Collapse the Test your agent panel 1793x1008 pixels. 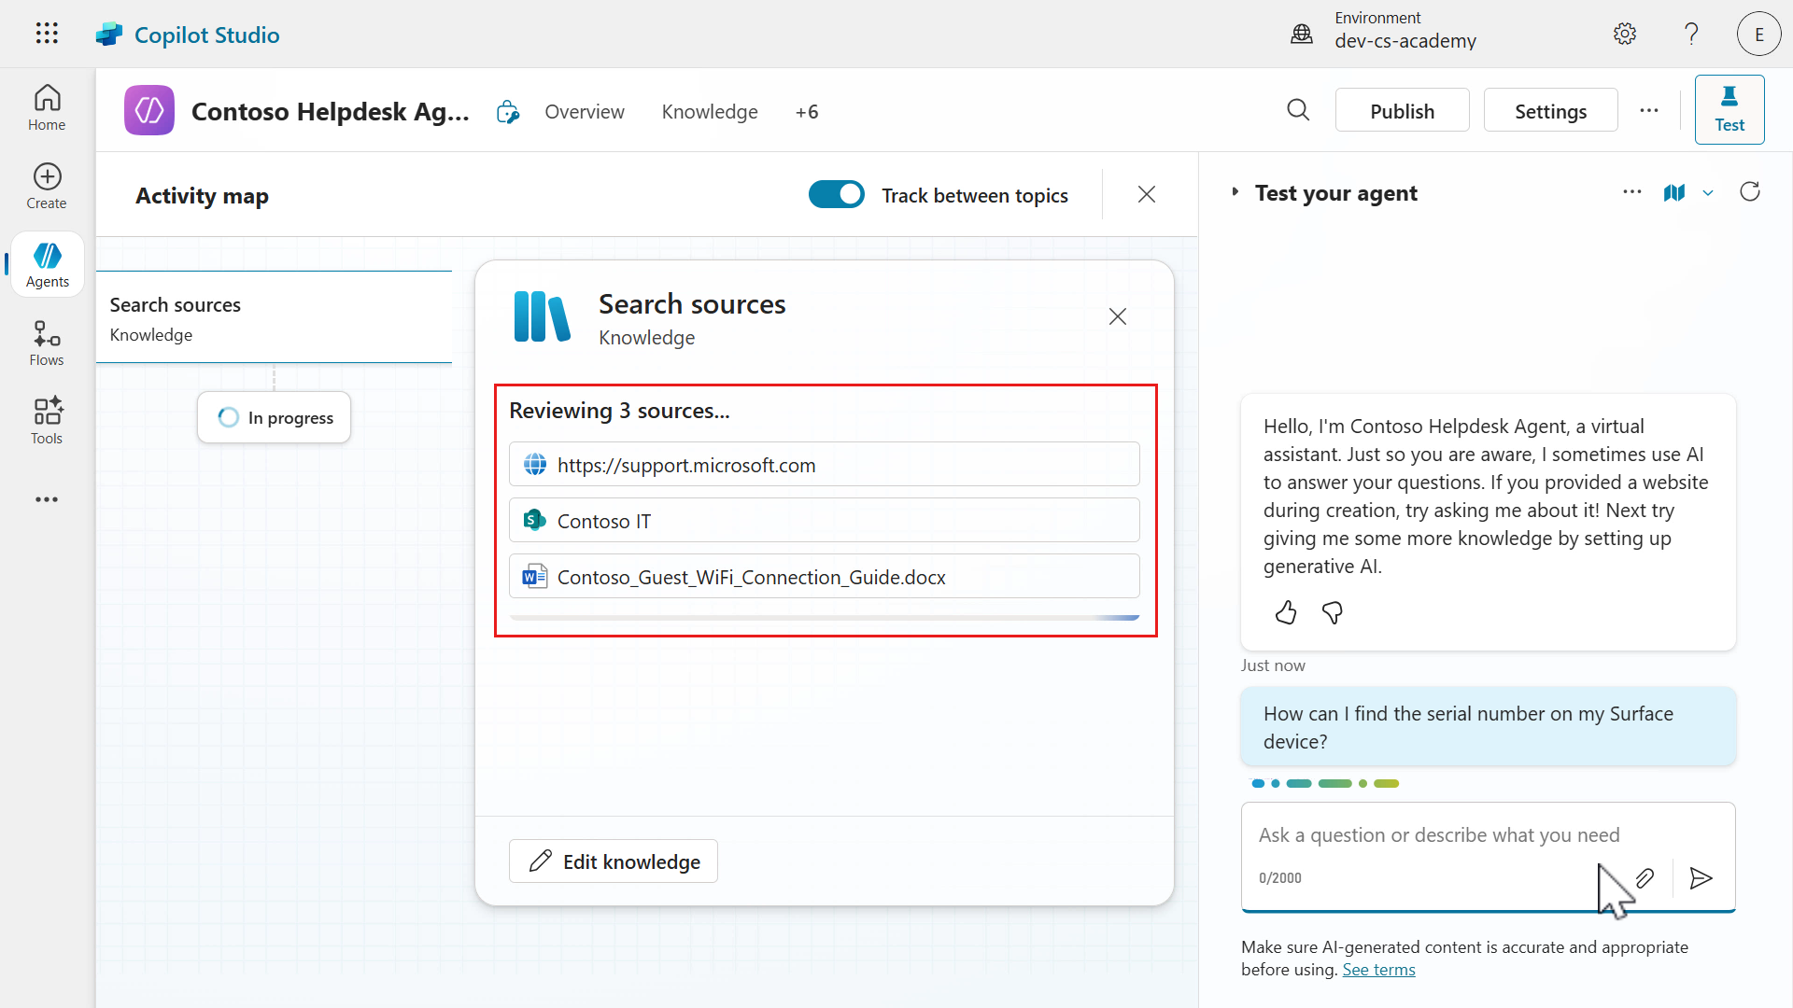[1235, 192]
